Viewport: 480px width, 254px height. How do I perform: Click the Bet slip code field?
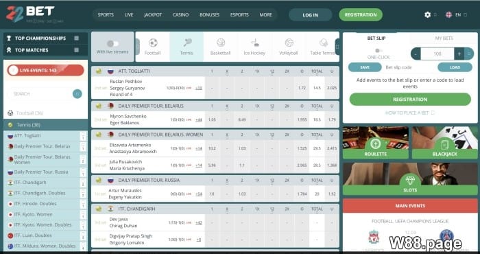[409, 67]
